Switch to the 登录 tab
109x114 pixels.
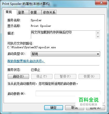click(23, 12)
